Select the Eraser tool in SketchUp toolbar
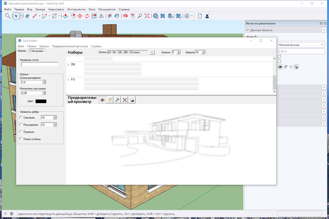This screenshot has height=219, width=329. click(x=28, y=16)
